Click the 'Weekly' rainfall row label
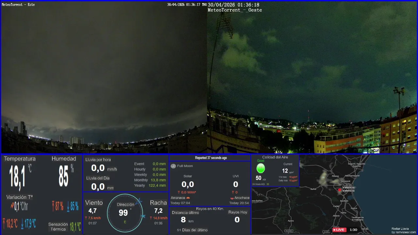 tap(140, 175)
